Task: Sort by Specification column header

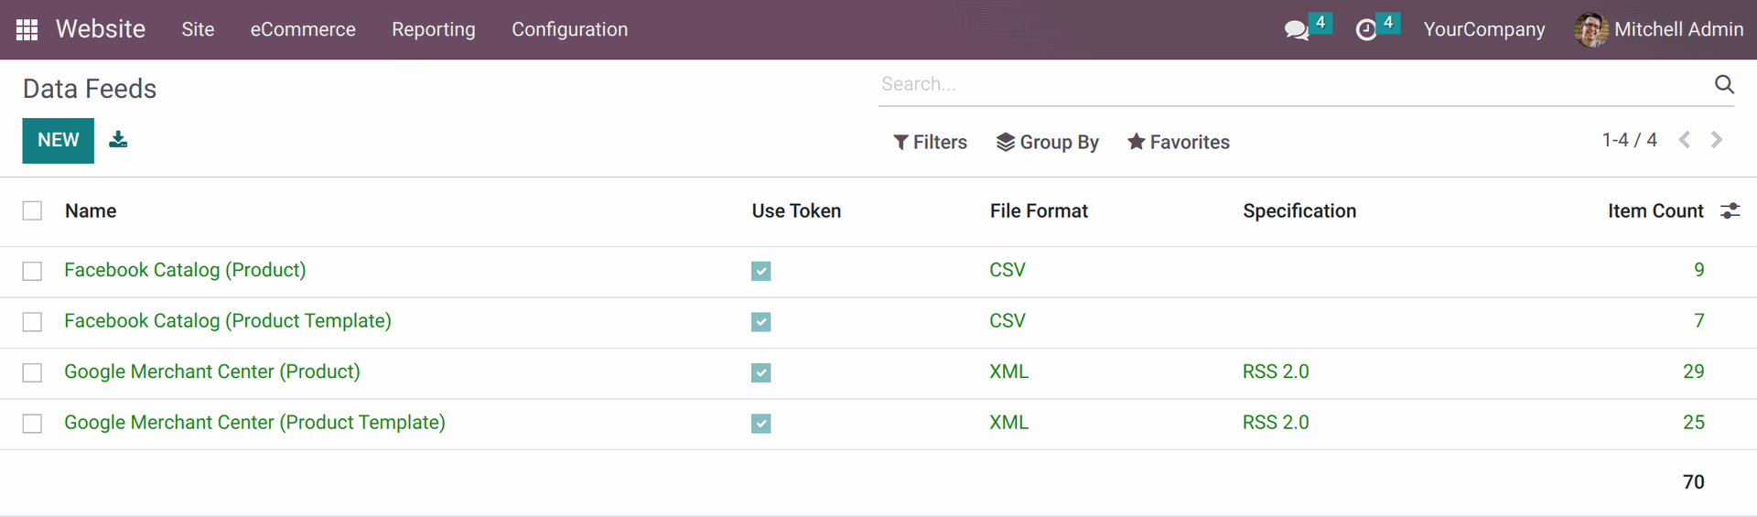Action: click(x=1299, y=211)
